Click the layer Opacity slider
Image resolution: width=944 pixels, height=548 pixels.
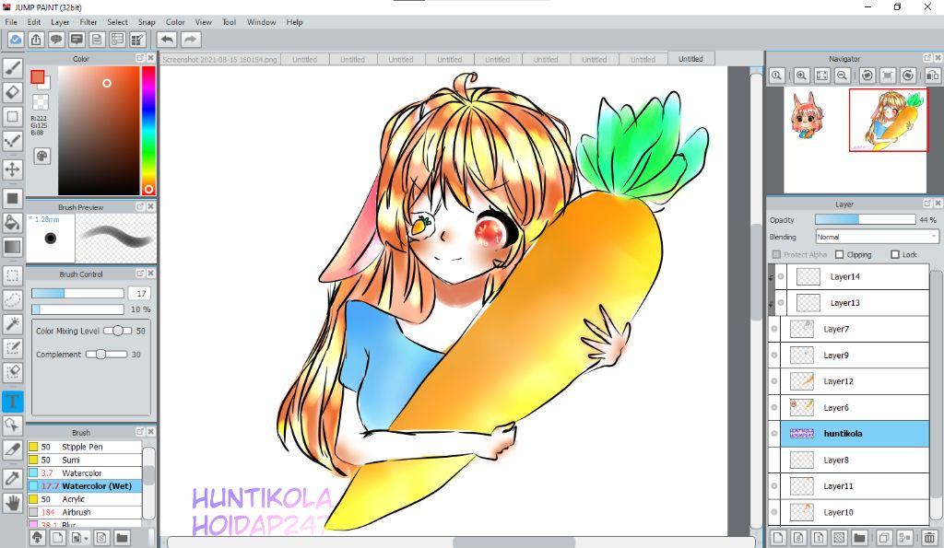click(865, 219)
